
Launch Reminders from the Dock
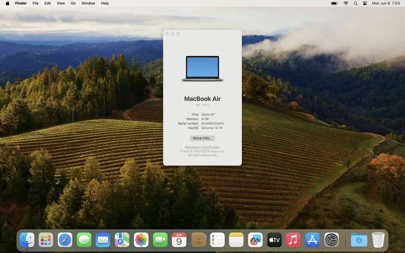click(217, 240)
